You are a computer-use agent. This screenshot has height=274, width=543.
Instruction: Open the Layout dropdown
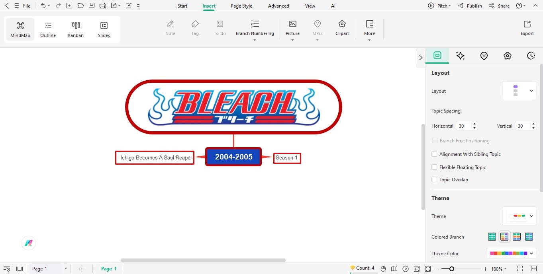click(519, 91)
